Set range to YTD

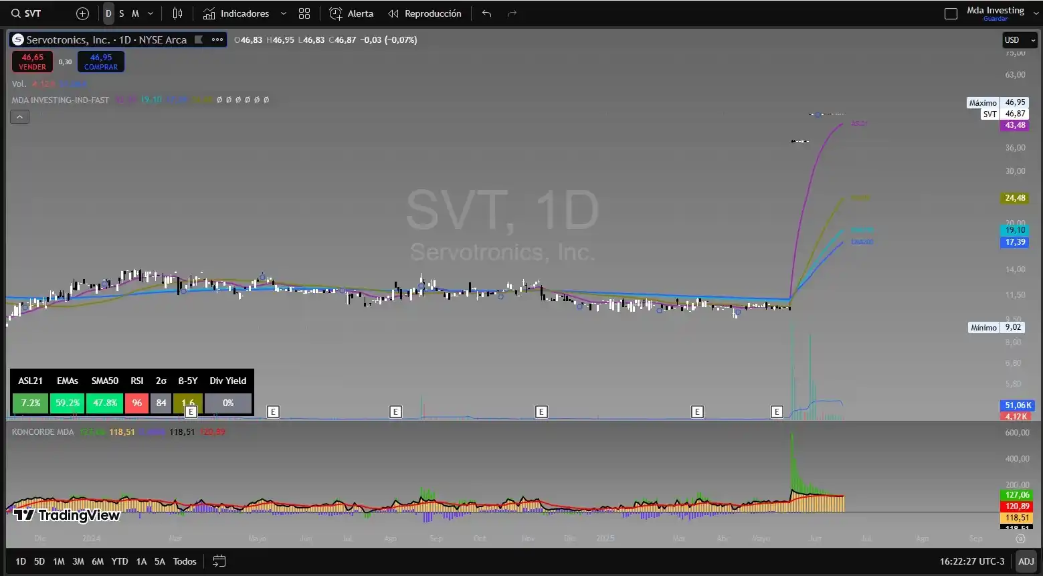click(x=120, y=561)
